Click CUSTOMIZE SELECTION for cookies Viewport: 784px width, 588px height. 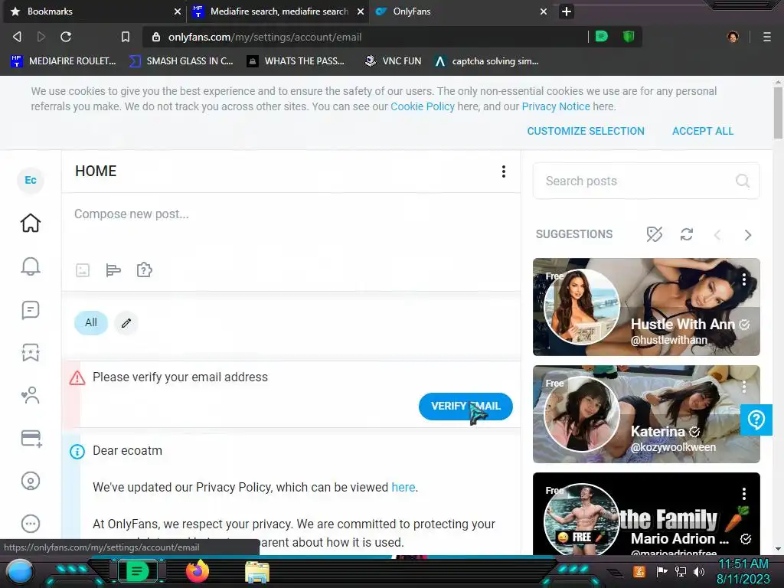tap(586, 131)
